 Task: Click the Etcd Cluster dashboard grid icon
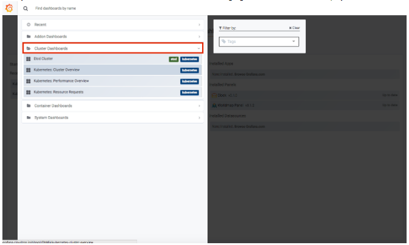29,59
